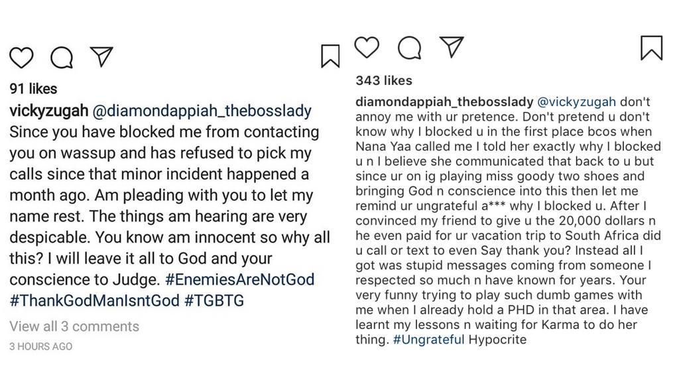
Task: Tap comment bubble on diamondappiah post
Action: point(409,48)
